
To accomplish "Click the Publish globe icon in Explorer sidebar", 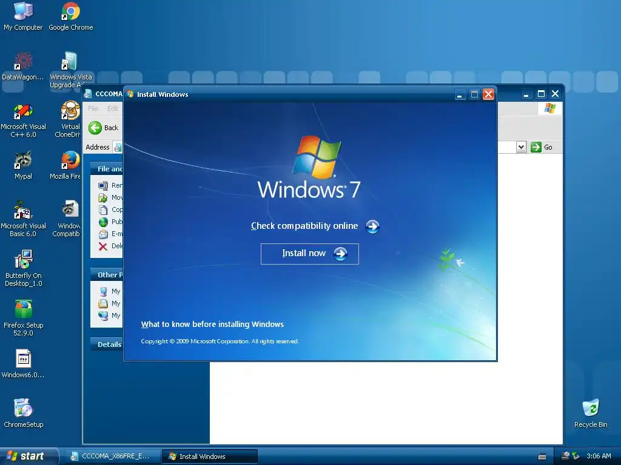I will tap(103, 222).
